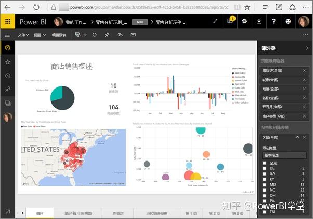Remove the 名称(全部) filter with its X
Image resolution: width=313 pixels, height=219 pixels.
pos(304,98)
